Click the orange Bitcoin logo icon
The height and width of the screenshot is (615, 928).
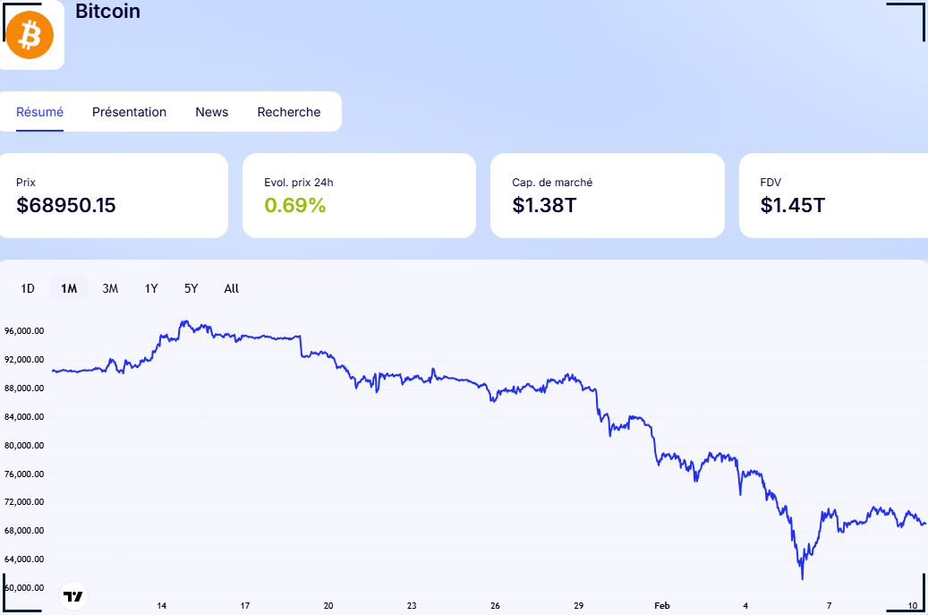pyautogui.click(x=30, y=35)
